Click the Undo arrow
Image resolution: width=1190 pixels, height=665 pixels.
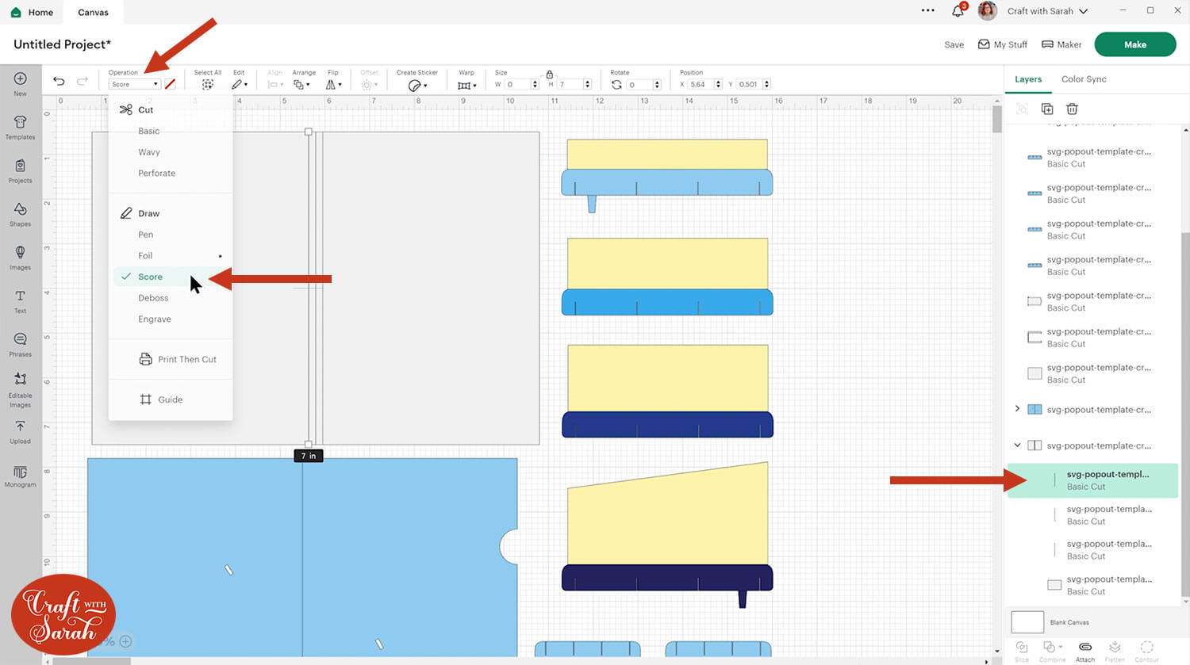click(x=59, y=81)
